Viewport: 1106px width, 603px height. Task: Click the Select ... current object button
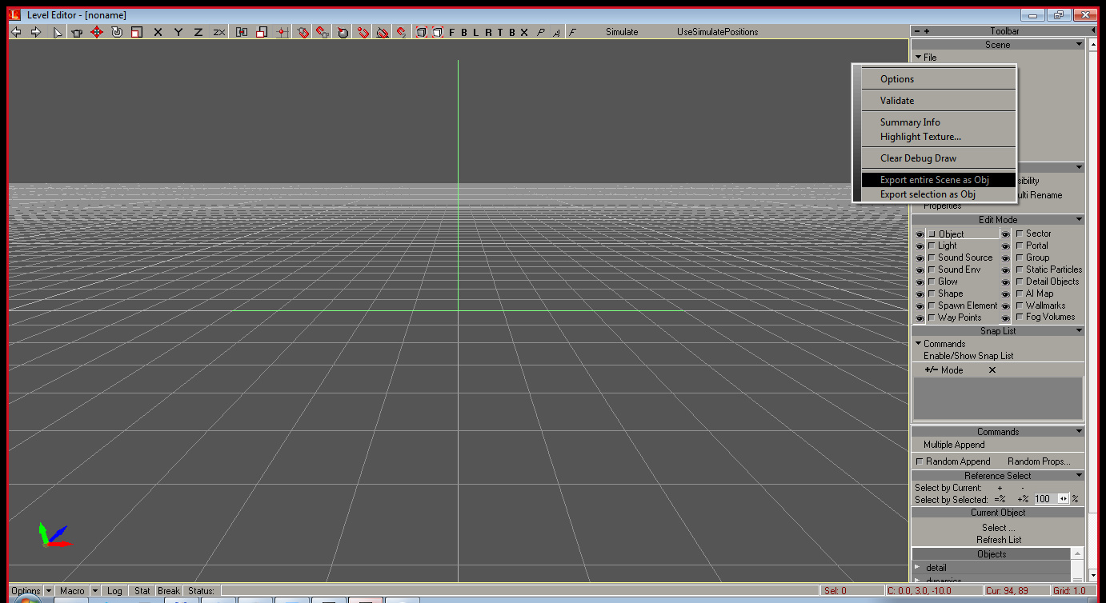point(999,528)
